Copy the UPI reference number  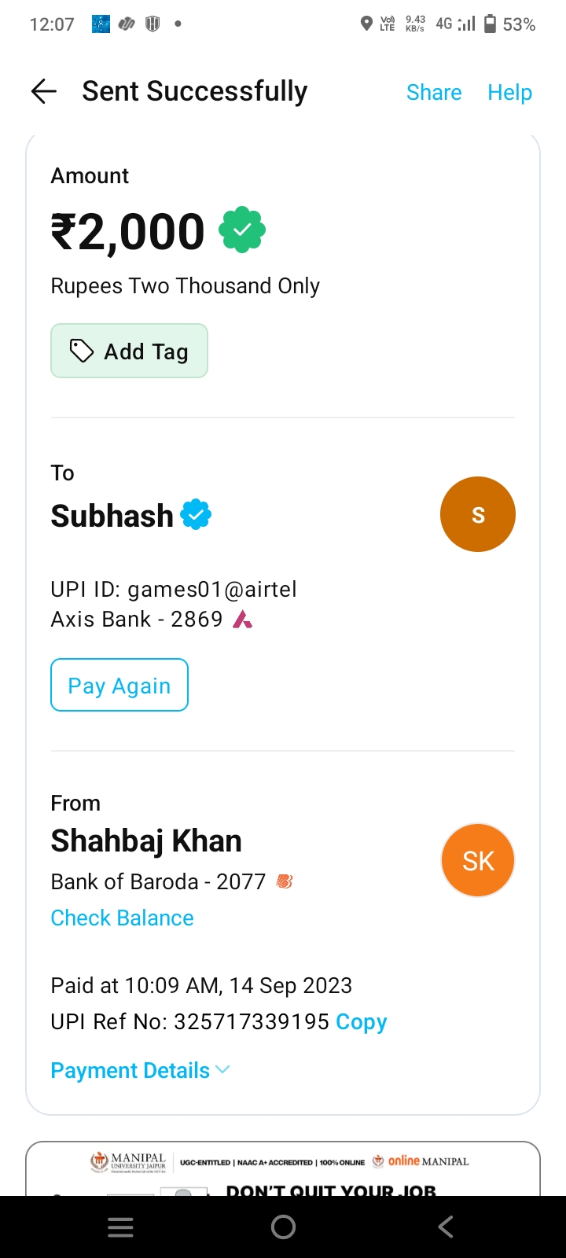click(361, 1021)
